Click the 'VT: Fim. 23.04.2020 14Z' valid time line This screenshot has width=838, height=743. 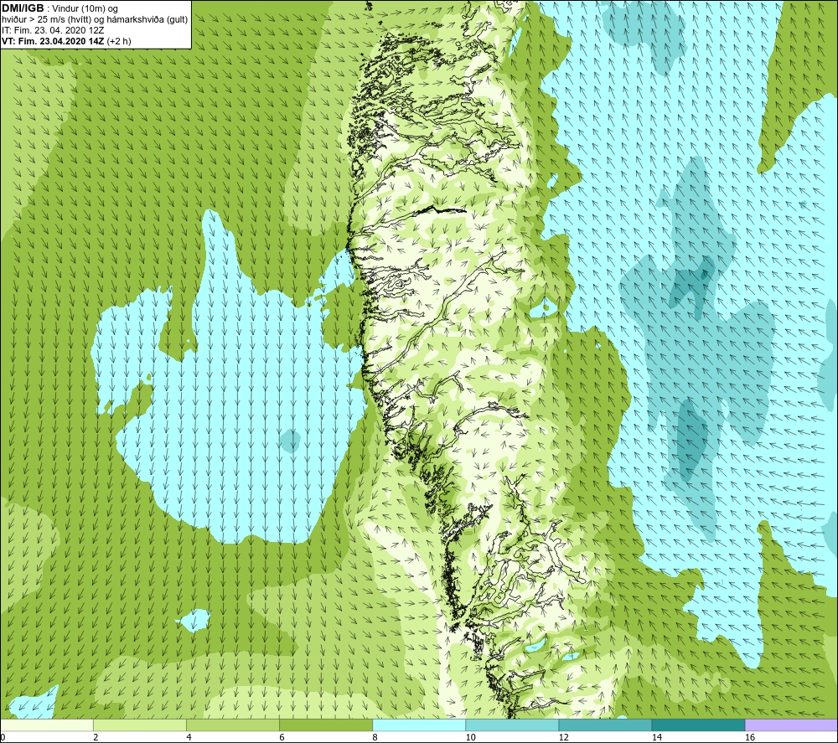click(x=53, y=41)
